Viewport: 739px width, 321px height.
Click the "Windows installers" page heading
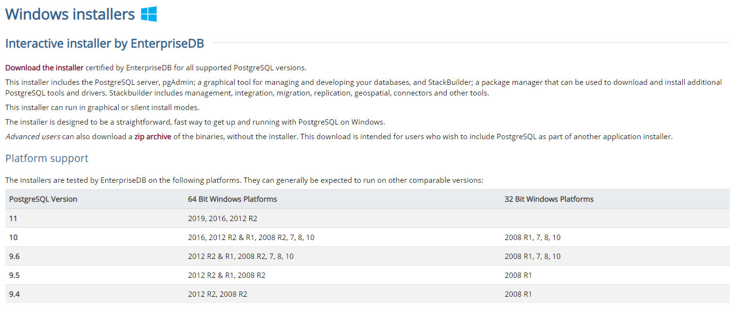pyautogui.click(x=70, y=15)
